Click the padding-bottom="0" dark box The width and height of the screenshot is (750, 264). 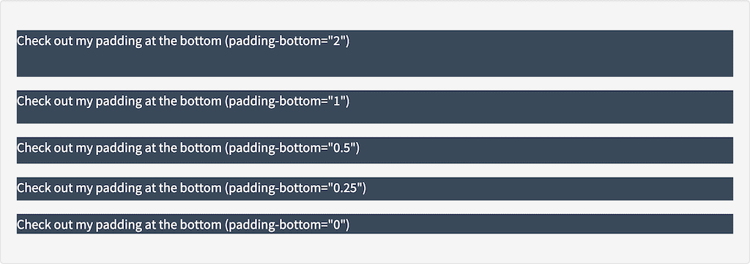(x=374, y=224)
